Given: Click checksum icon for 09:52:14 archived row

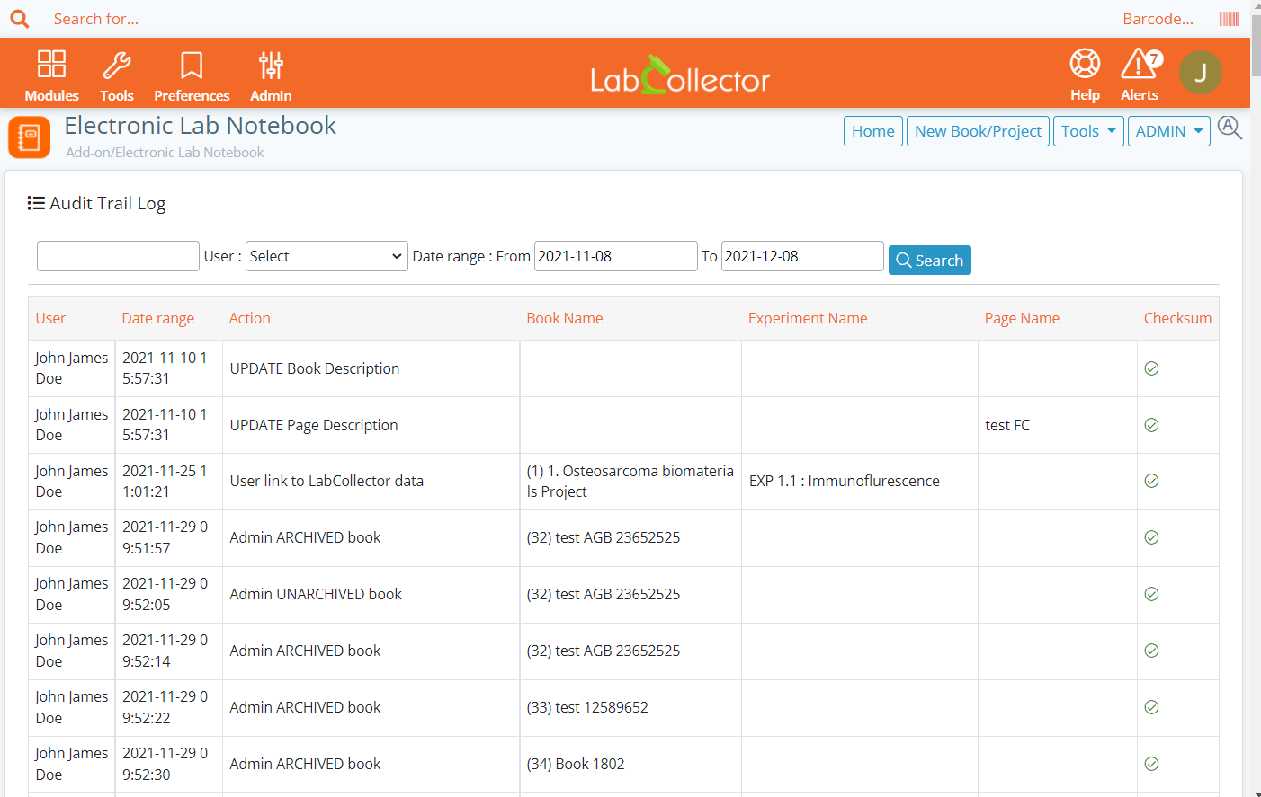Looking at the screenshot, I should coord(1151,651).
